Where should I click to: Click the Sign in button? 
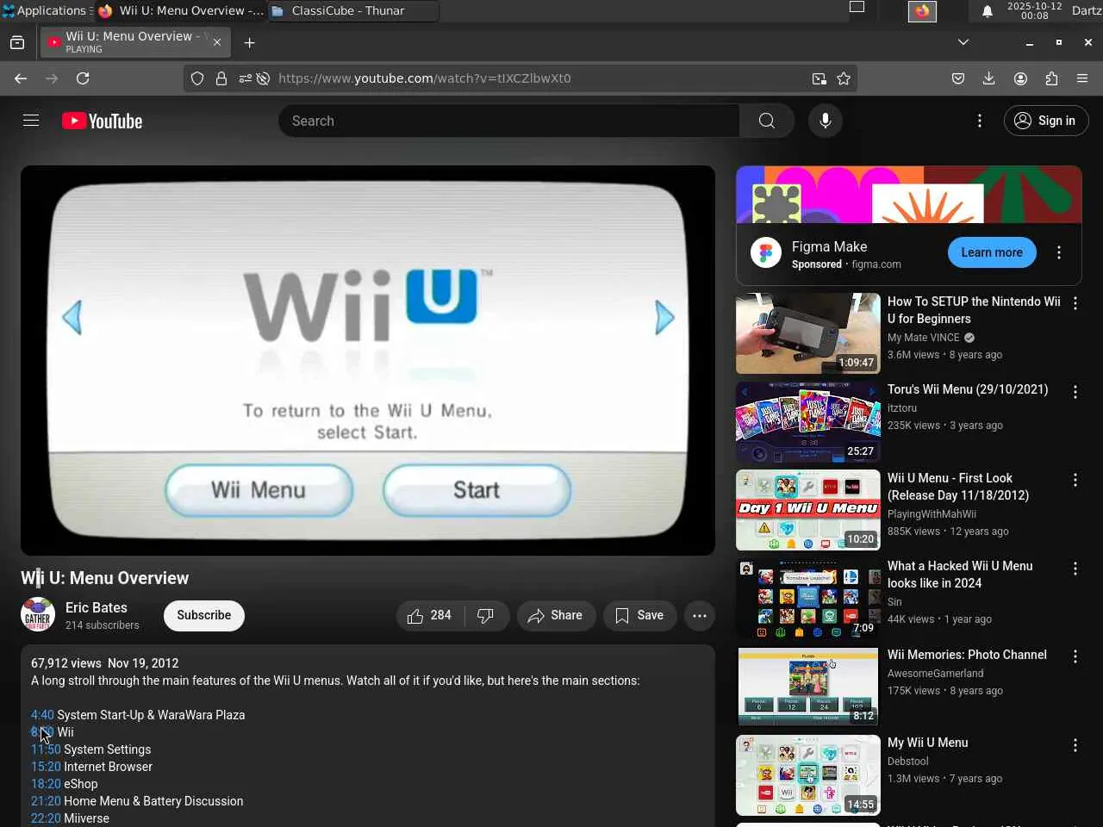coord(1046,121)
